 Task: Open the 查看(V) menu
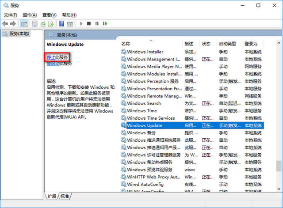tap(50, 15)
